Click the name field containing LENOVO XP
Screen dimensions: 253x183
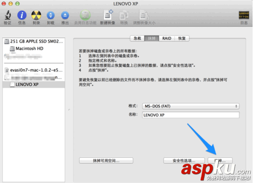191,115
